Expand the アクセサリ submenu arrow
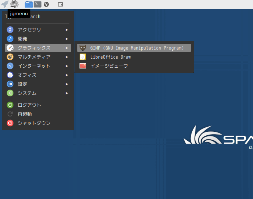Screen dimensions: 253x199 pyautogui.click(x=67, y=30)
